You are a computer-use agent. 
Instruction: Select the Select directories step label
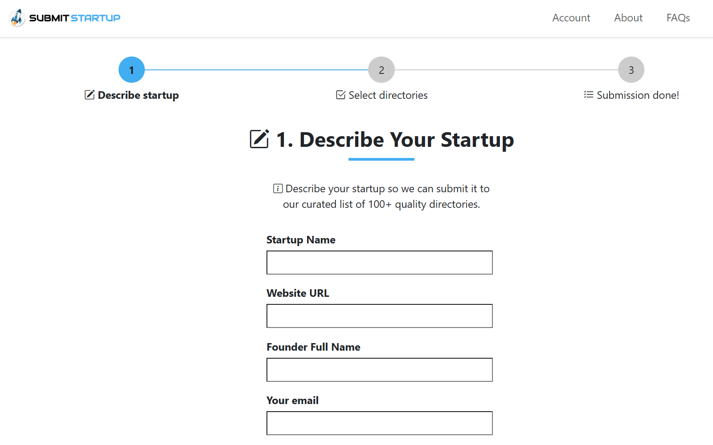[388, 95]
